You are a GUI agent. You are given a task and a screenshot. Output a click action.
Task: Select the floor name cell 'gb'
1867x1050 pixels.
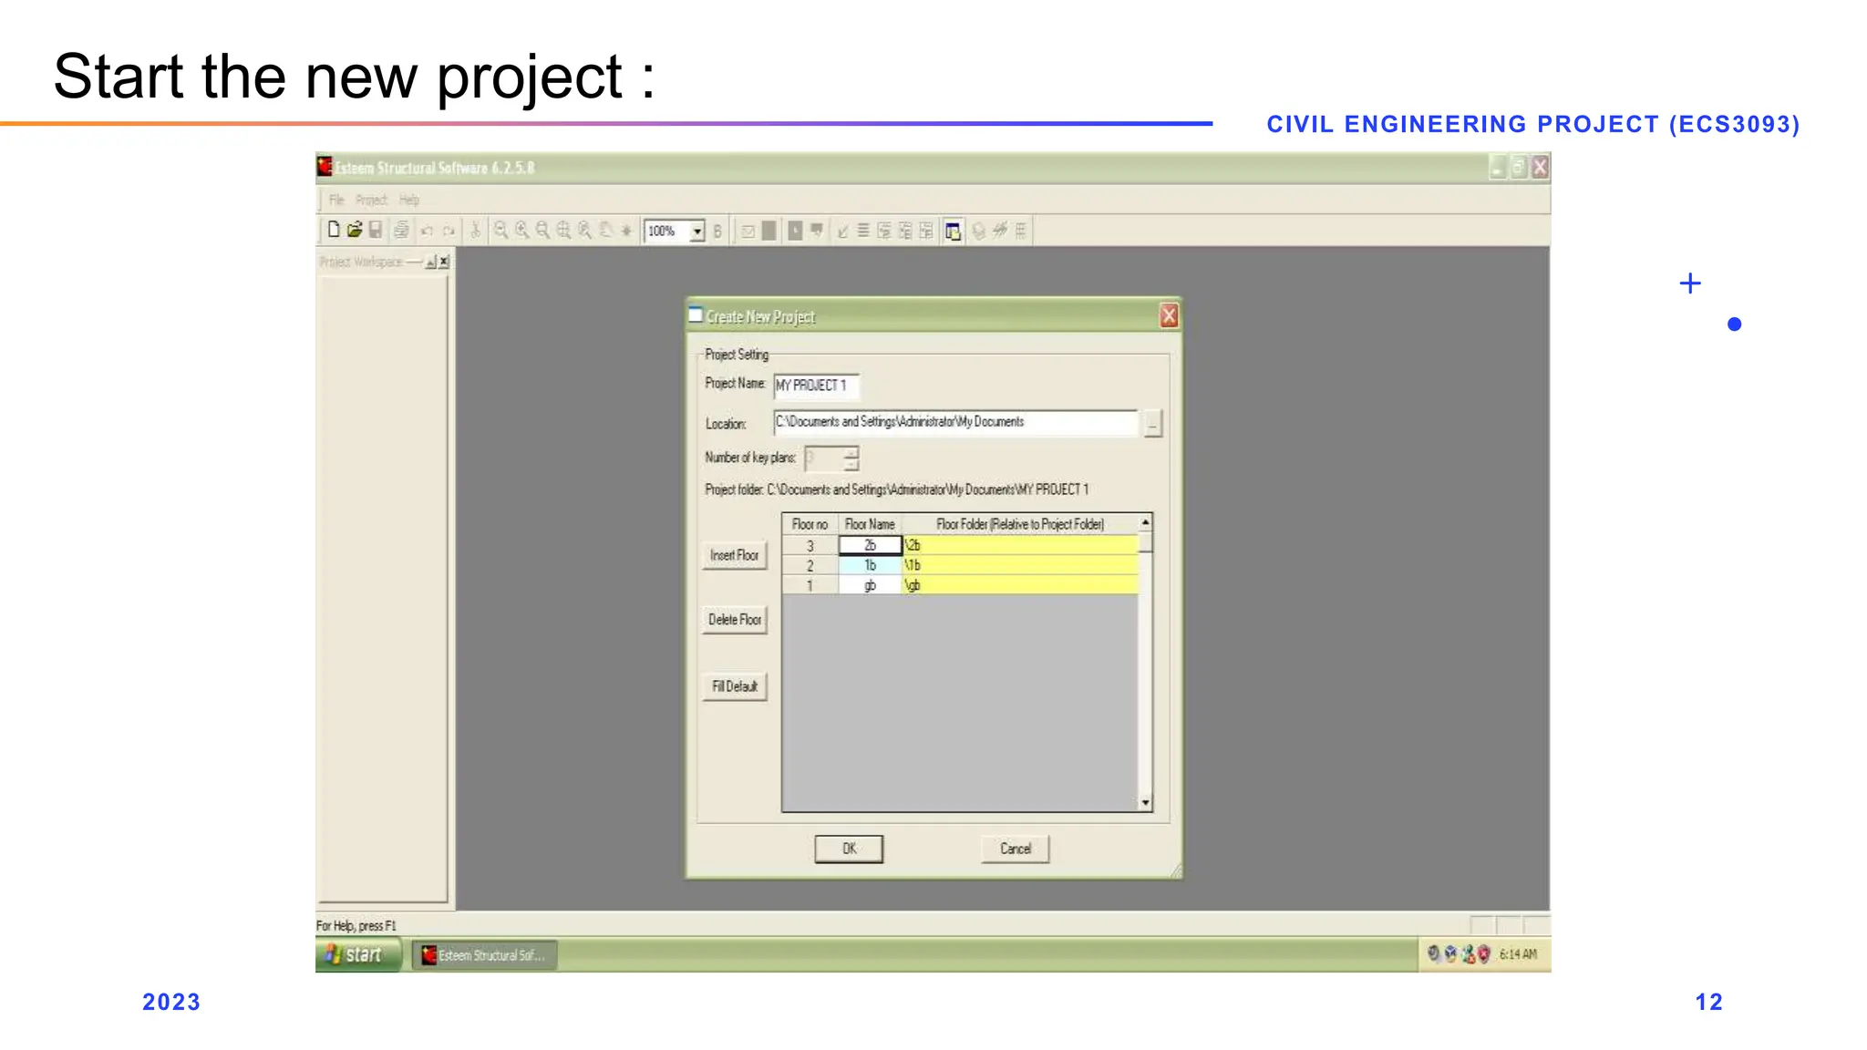click(870, 585)
